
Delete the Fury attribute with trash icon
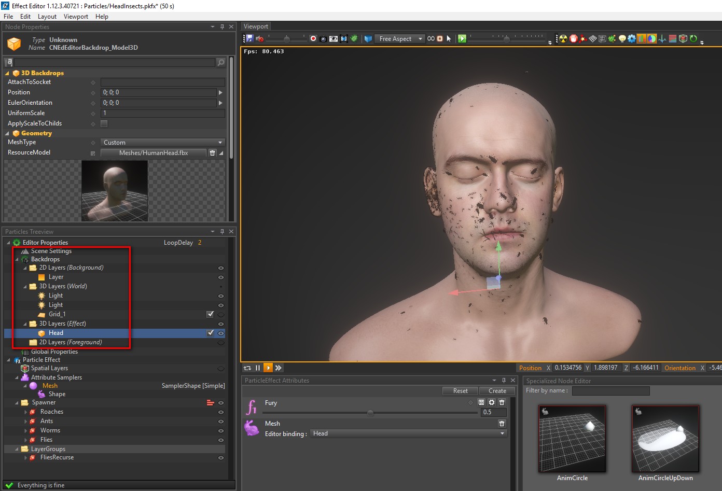point(502,402)
